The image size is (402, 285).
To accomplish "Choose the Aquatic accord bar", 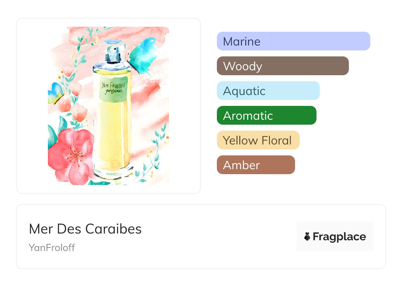I will click(268, 91).
